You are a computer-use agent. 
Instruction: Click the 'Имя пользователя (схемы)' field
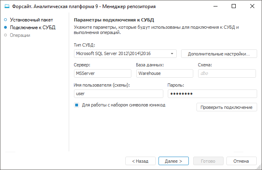click(x=118, y=93)
